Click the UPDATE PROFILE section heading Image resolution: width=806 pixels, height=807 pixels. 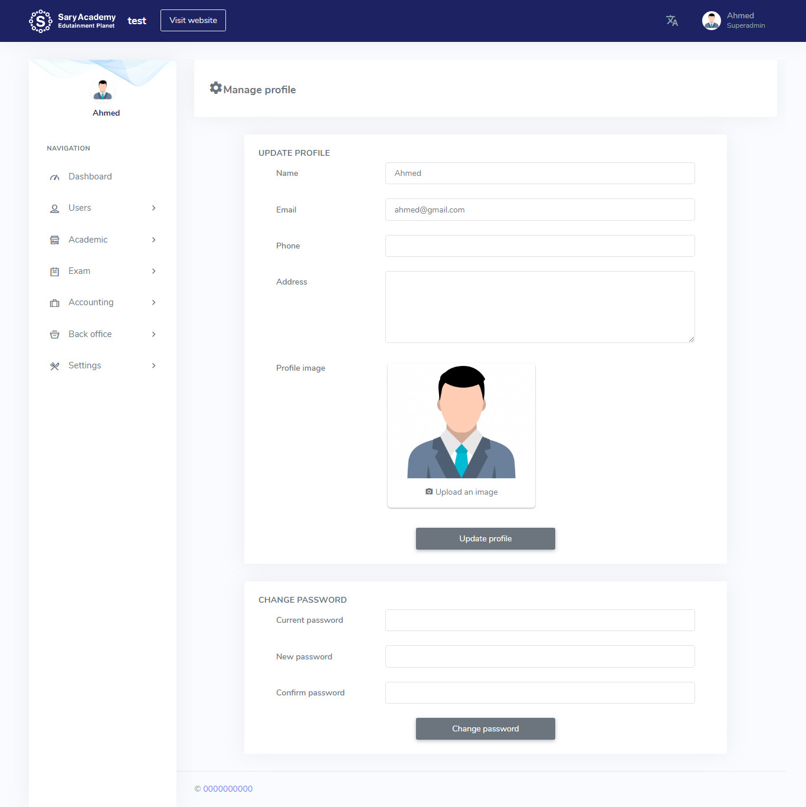(x=294, y=153)
